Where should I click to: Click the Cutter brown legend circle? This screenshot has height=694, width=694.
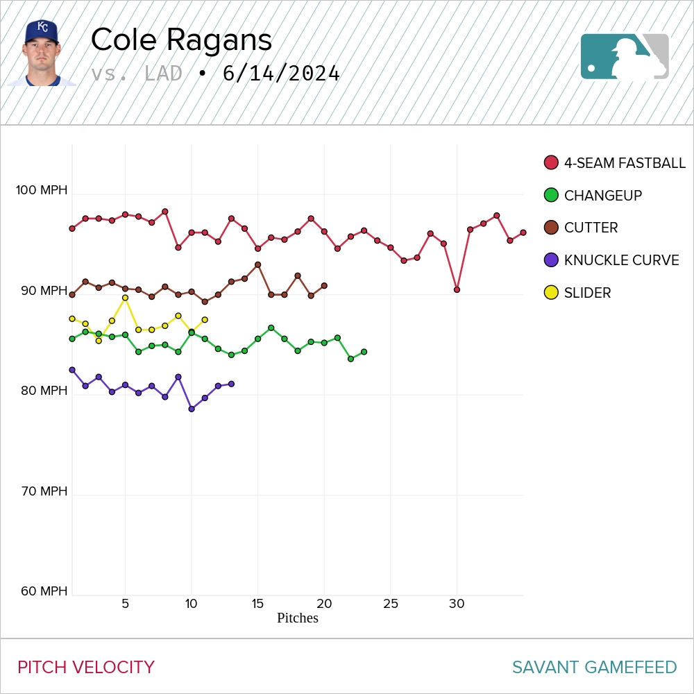point(551,228)
